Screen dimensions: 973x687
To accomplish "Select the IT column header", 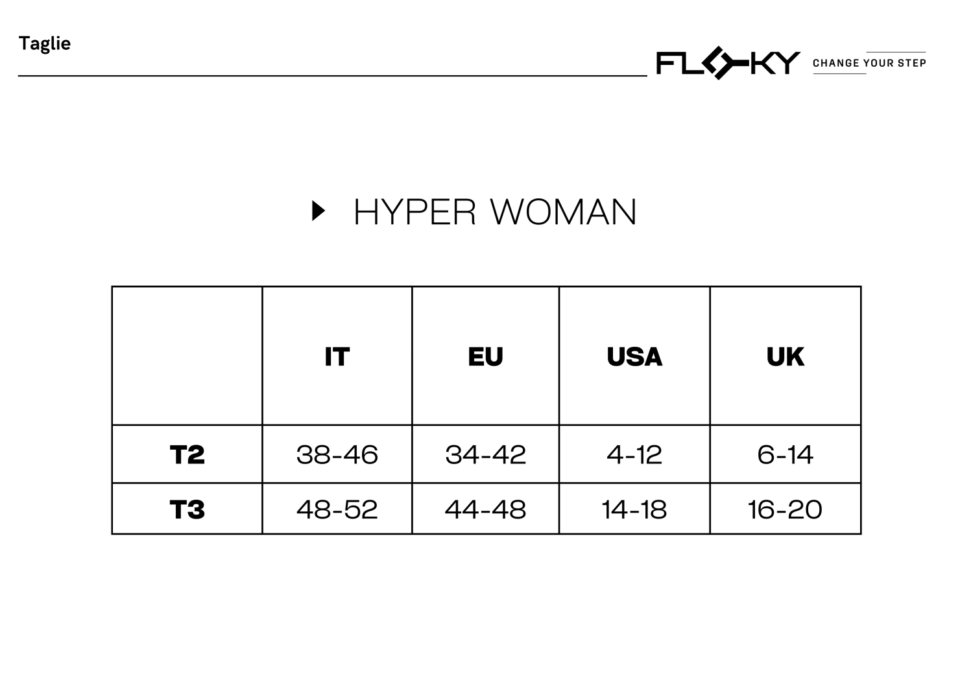I will [x=337, y=356].
